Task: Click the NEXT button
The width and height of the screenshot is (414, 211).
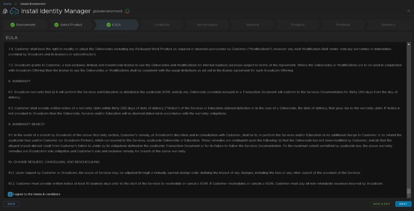Action: (x=403, y=204)
